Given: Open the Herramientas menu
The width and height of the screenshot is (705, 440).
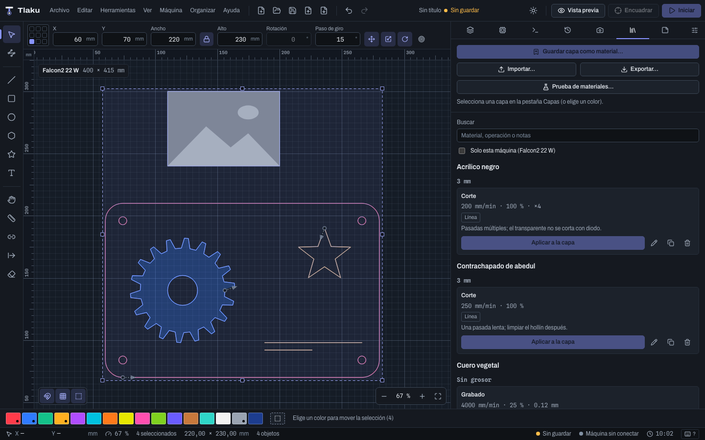Looking at the screenshot, I should tap(118, 10).
